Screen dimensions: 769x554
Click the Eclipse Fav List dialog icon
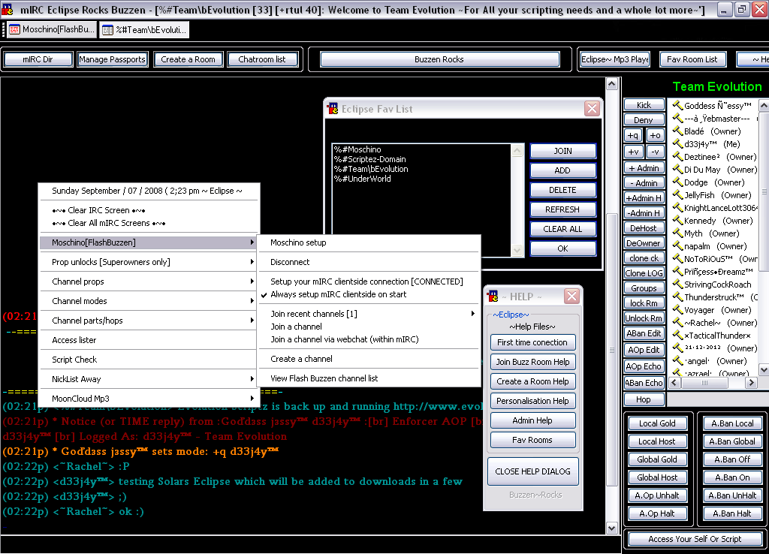333,109
